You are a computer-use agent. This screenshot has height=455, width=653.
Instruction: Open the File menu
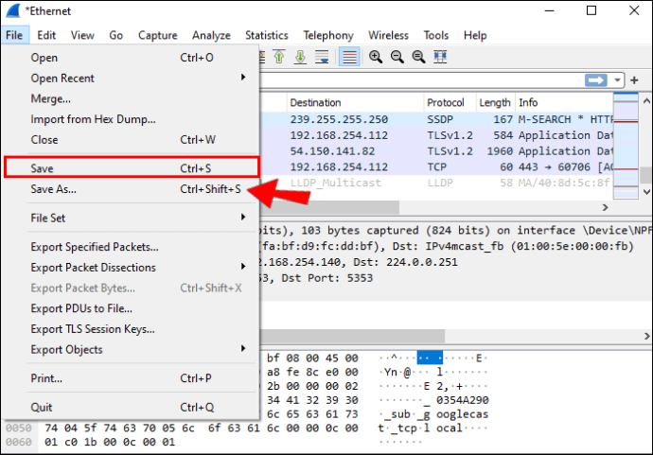pos(14,35)
